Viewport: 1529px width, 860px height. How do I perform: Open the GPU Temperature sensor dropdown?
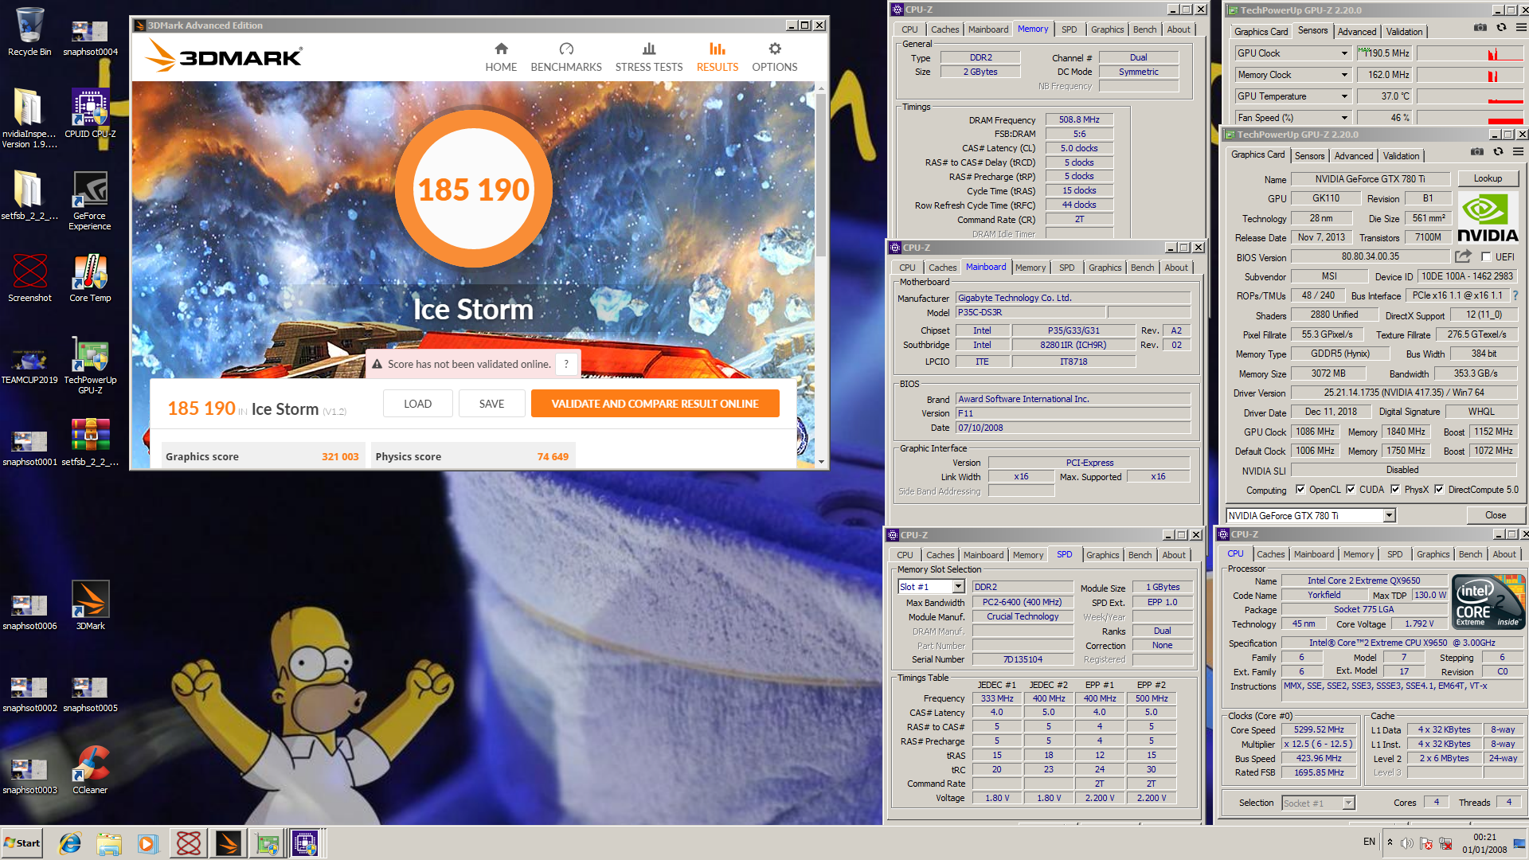(1344, 96)
